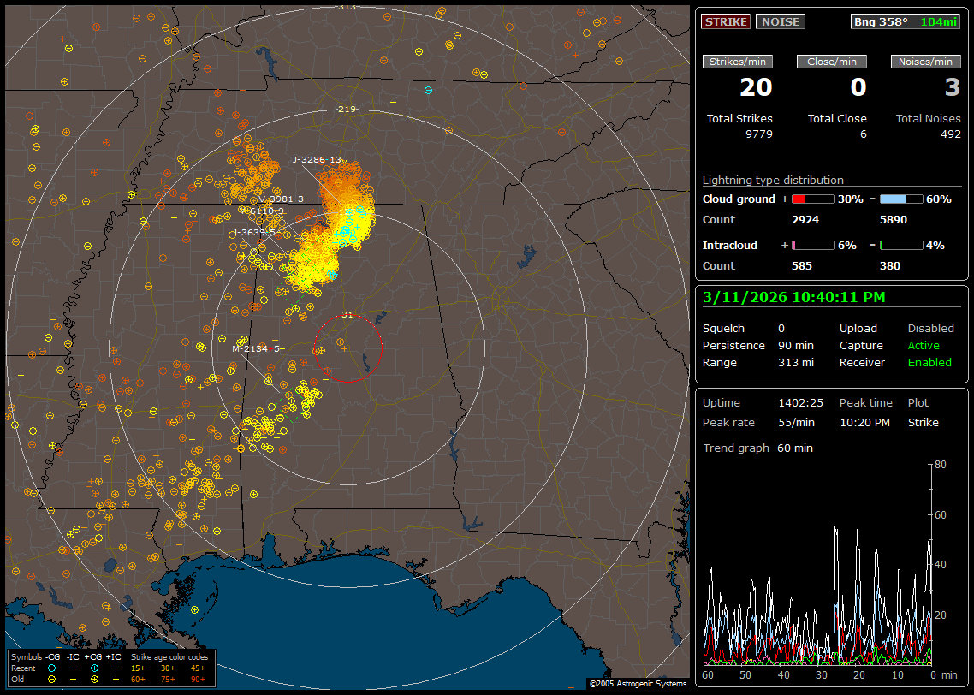Select storm cell label J-3286-13

tap(317, 160)
